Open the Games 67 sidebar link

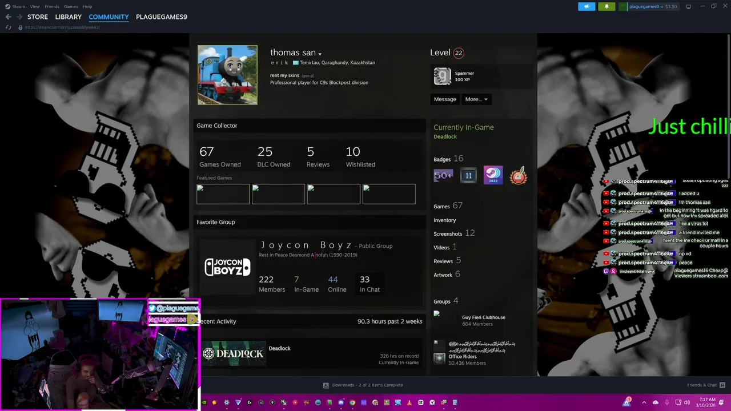pyautogui.click(x=448, y=205)
